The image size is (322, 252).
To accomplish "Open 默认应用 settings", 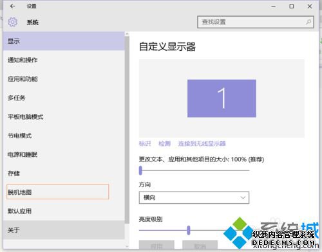I will 64,211.
